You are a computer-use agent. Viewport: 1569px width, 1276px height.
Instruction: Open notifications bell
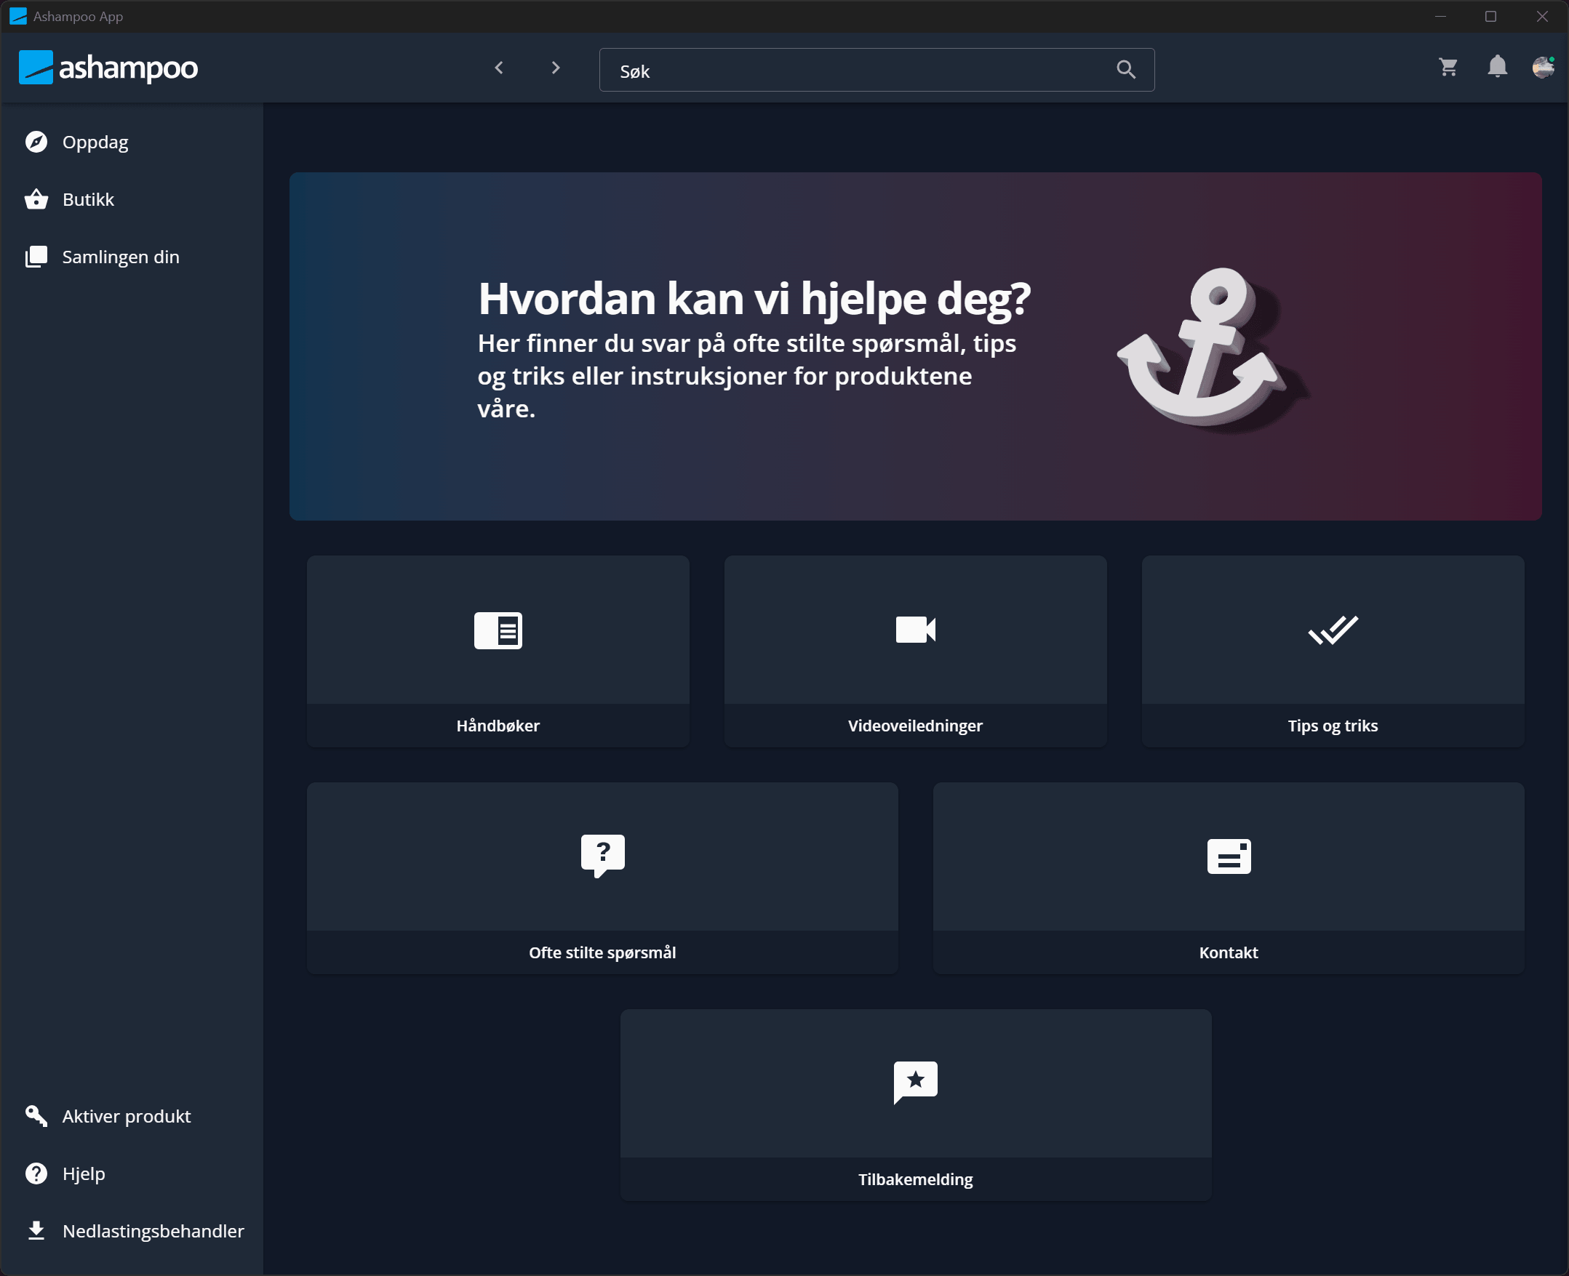point(1497,67)
